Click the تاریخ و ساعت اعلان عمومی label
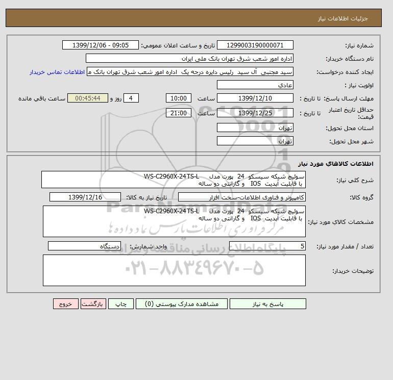The image size is (393, 380). pyautogui.click(x=178, y=45)
